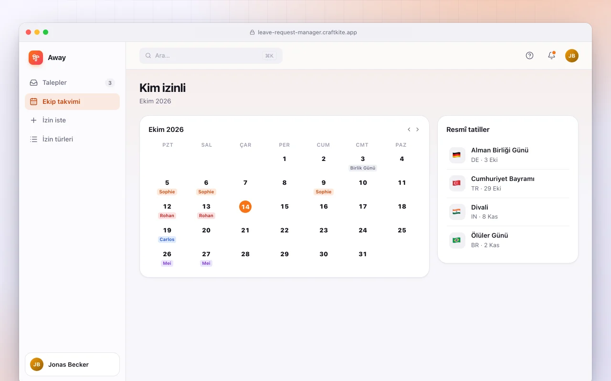Click the German flag icon
Viewport: 611px width, 381px height.
(x=457, y=155)
